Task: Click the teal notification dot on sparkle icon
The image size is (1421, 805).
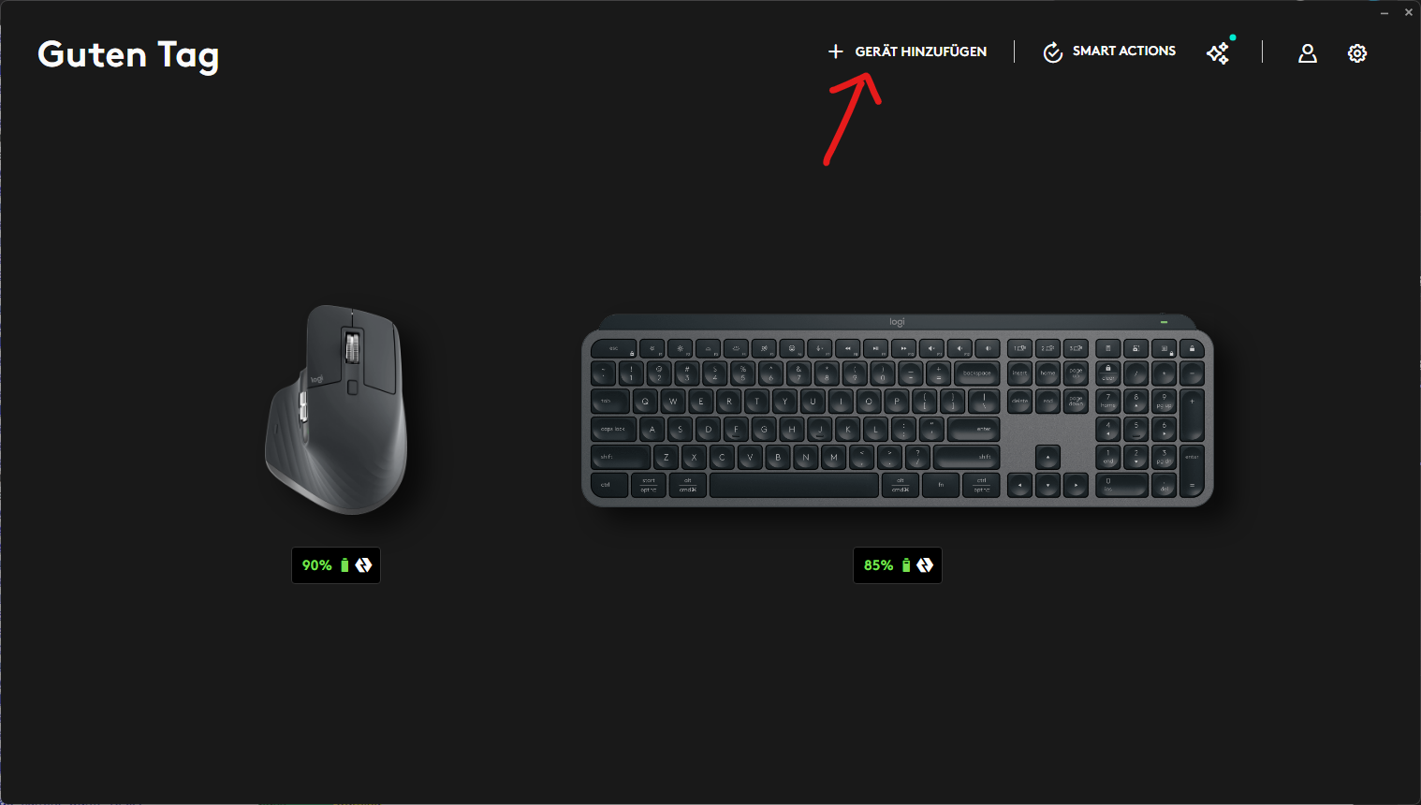Action: coord(1233,37)
